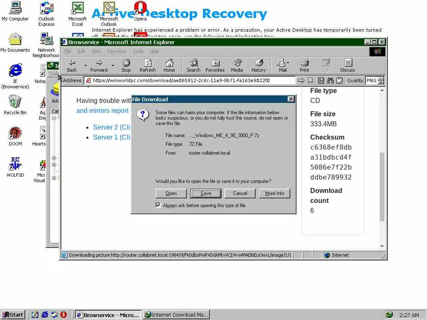Click the Mail toolbar icon
Image resolution: width=427 pixels, height=320 pixels.
(281, 63)
